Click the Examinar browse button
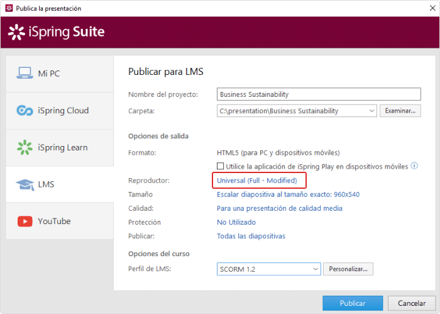Screen dimensions: 440x314 (400, 111)
